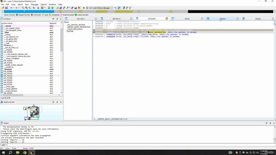The width and height of the screenshot is (276, 155).
Task: Click the Unexplored legend color swatch
Action: [x=50, y=15]
